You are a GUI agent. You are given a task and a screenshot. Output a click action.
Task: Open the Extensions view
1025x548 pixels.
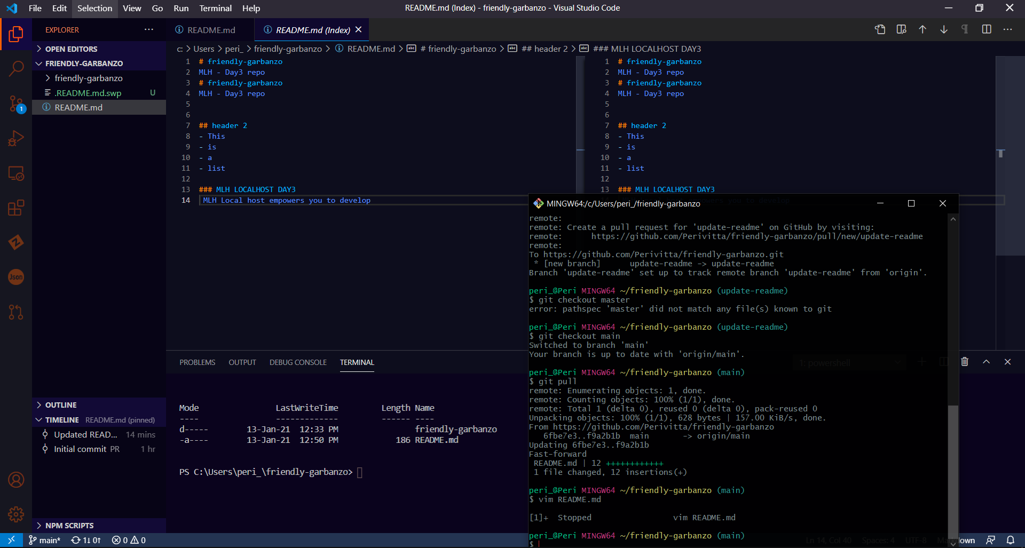coord(16,208)
